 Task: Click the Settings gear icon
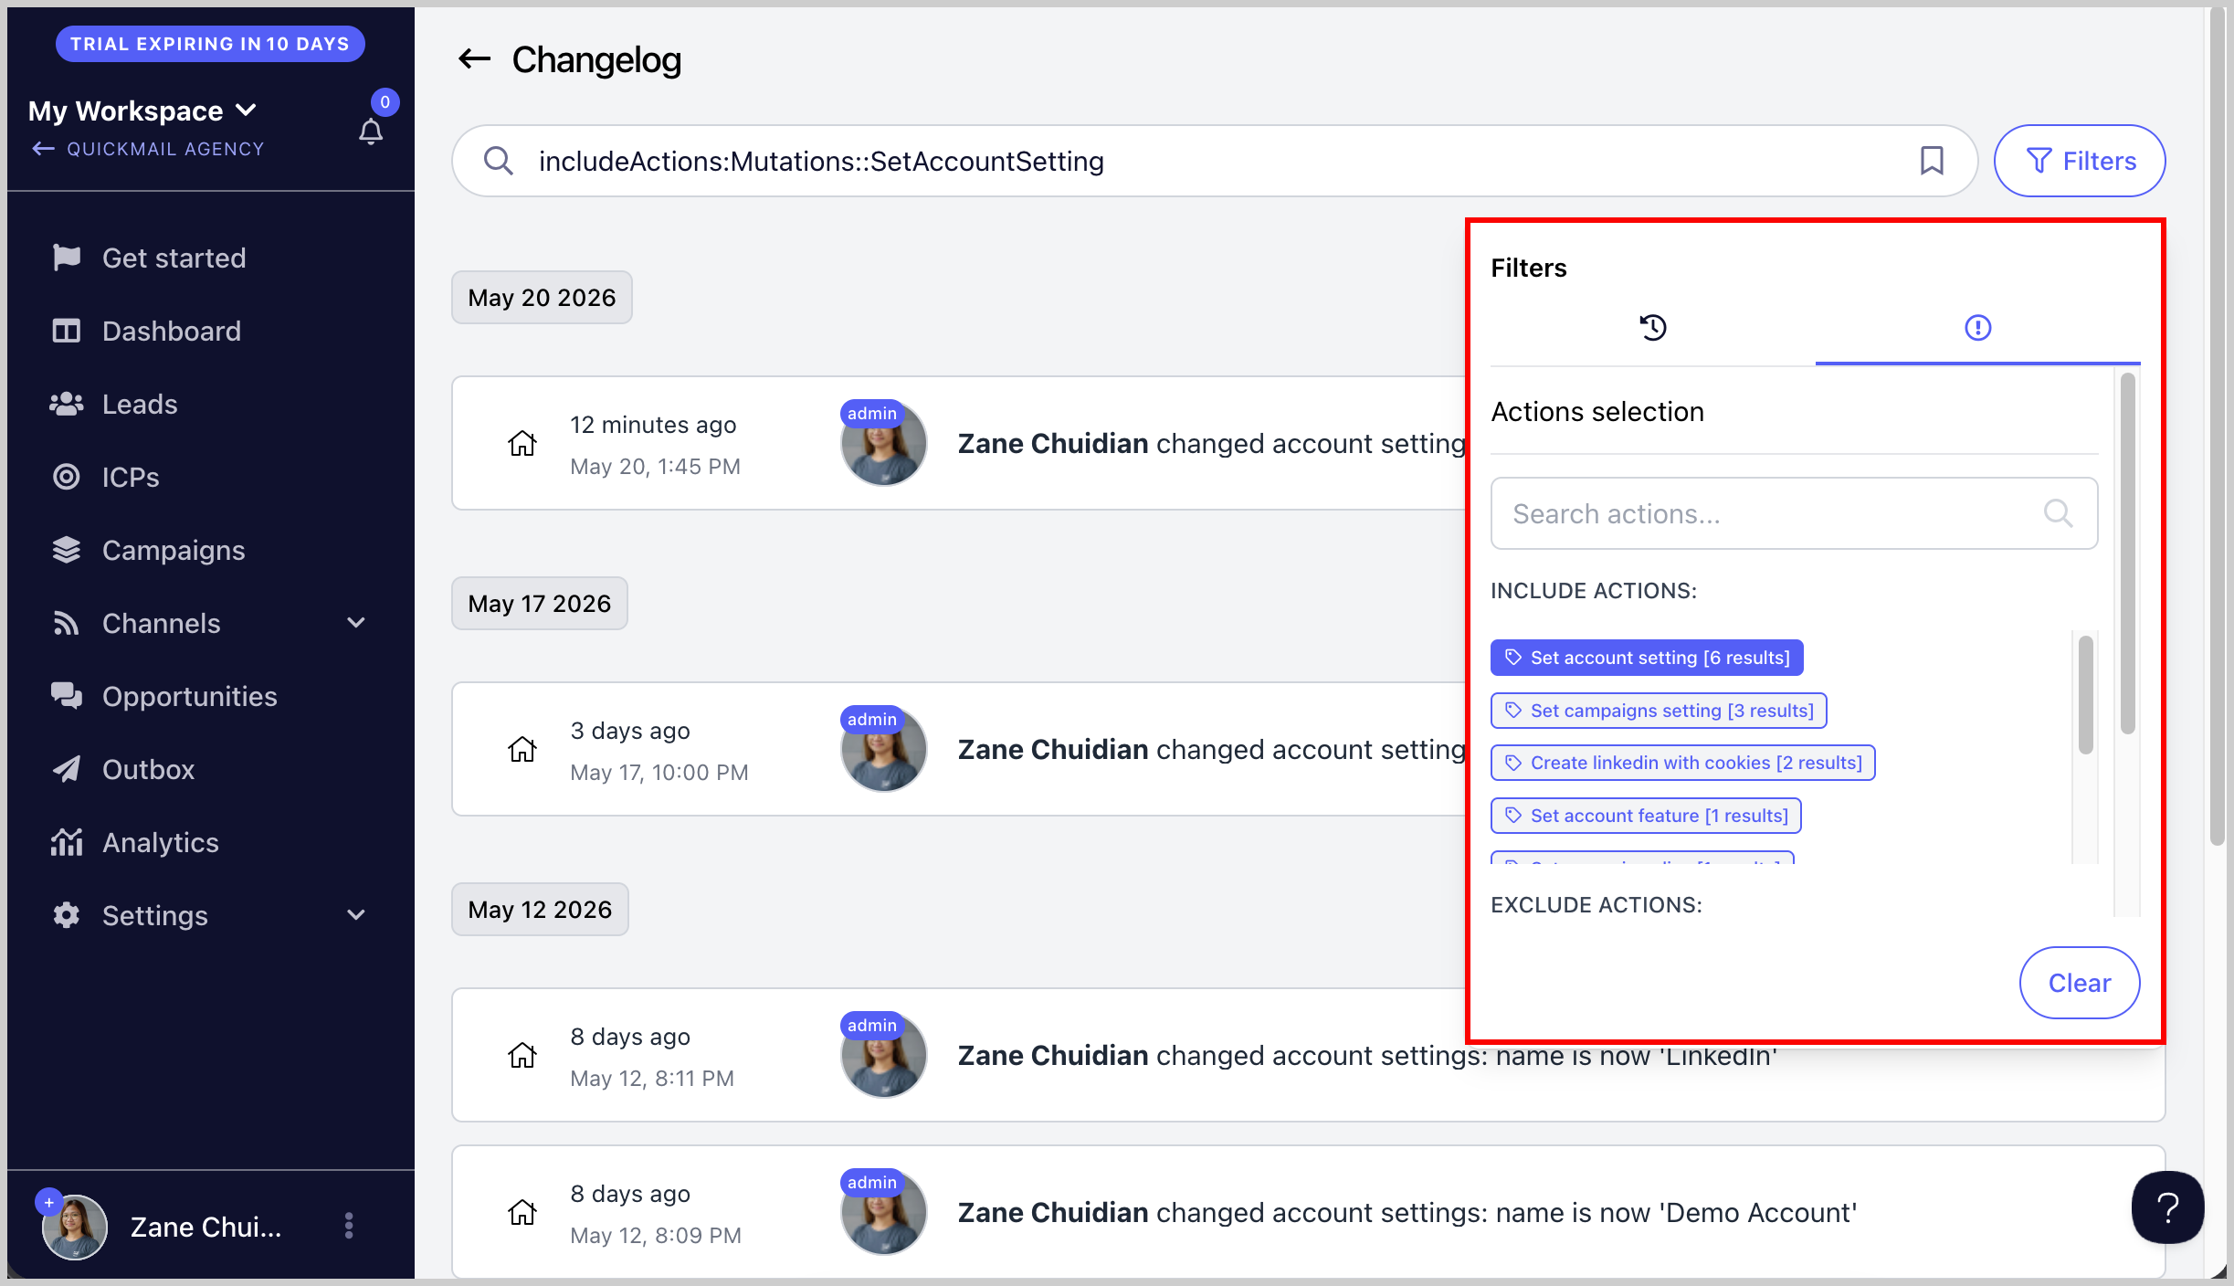tap(66, 915)
